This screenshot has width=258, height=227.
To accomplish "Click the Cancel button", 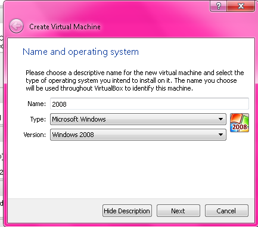I will tap(226, 211).
